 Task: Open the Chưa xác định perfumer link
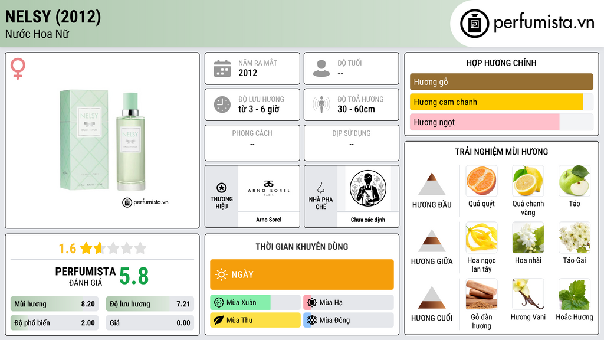(368, 220)
